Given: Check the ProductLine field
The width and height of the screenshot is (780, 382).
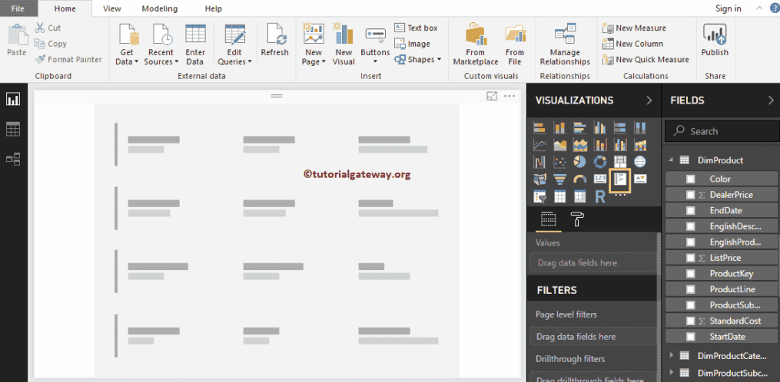Looking at the screenshot, I should 690,289.
